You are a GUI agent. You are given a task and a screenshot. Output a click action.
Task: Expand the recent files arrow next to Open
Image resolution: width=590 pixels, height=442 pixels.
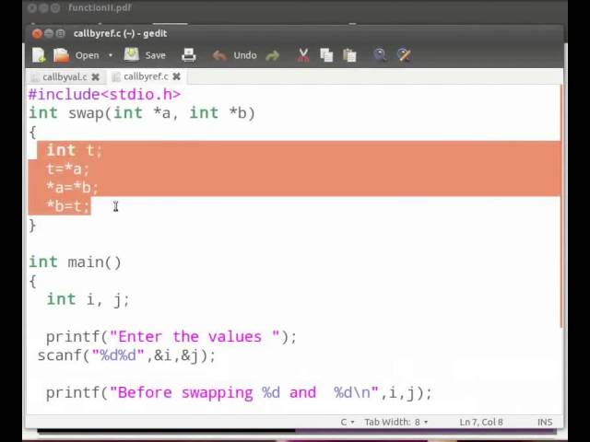pos(111,55)
